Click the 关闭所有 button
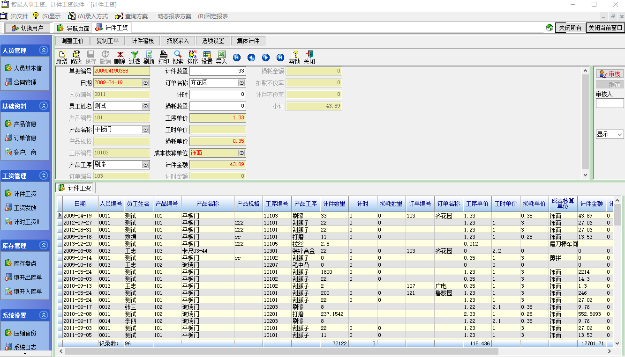 pyautogui.click(x=570, y=28)
